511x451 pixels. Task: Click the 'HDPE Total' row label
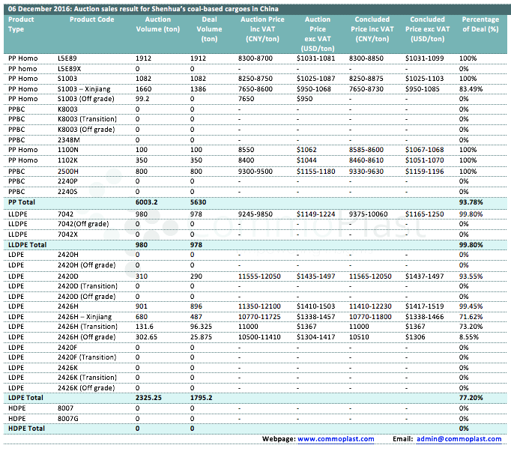click(25, 428)
